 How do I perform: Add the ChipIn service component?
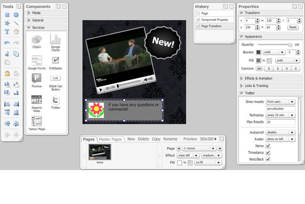37,41
